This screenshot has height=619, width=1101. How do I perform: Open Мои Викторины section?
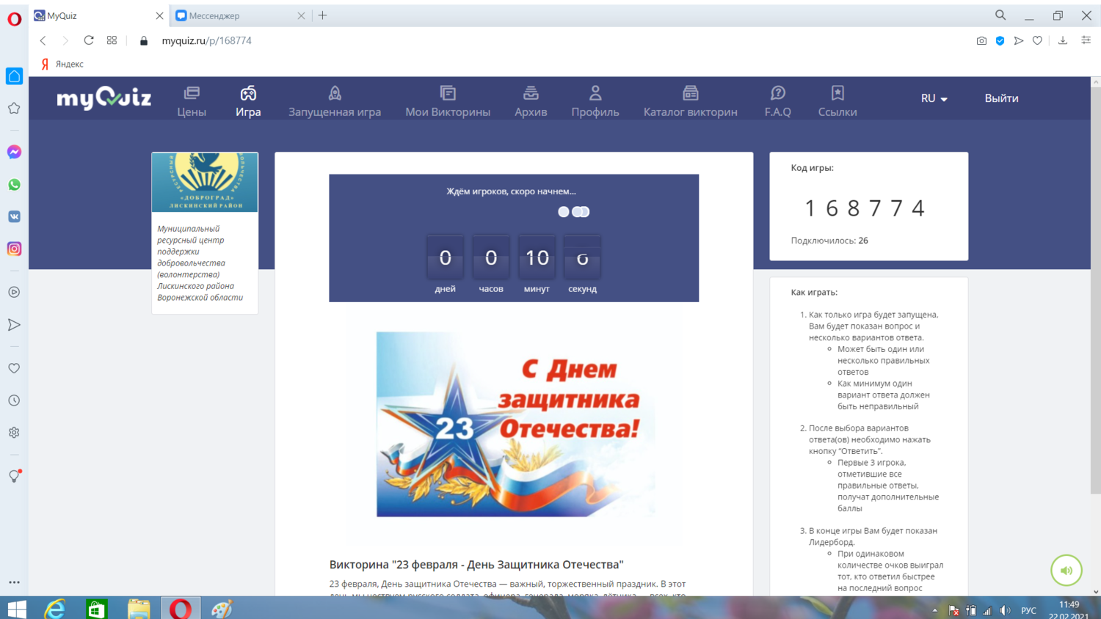point(448,101)
